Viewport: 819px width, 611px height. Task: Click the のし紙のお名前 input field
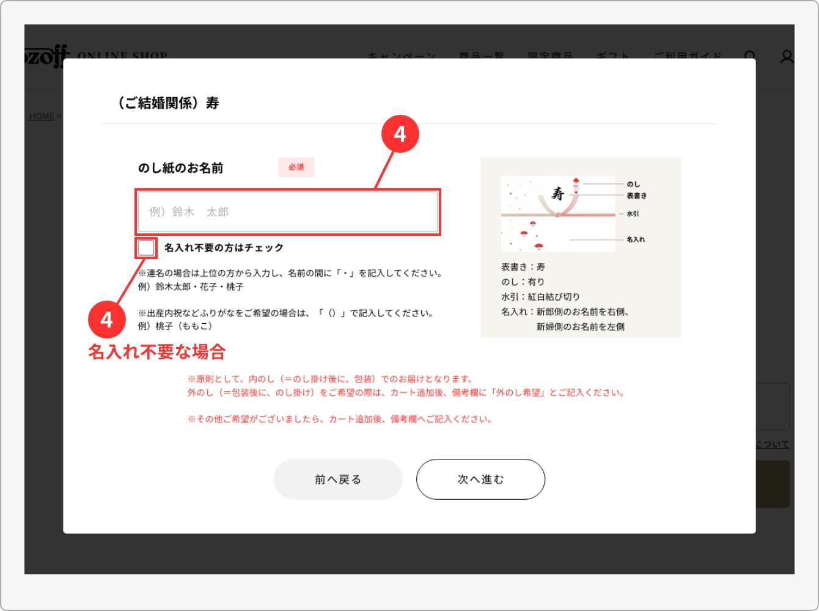pos(287,212)
